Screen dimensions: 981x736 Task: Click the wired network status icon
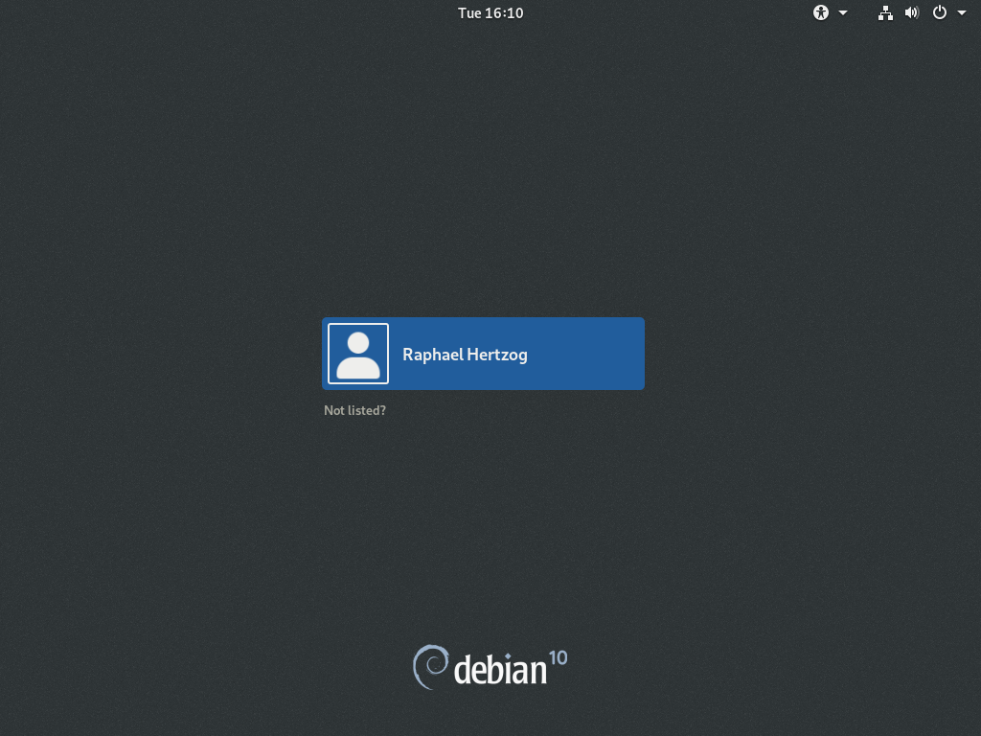click(x=885, y=12)
